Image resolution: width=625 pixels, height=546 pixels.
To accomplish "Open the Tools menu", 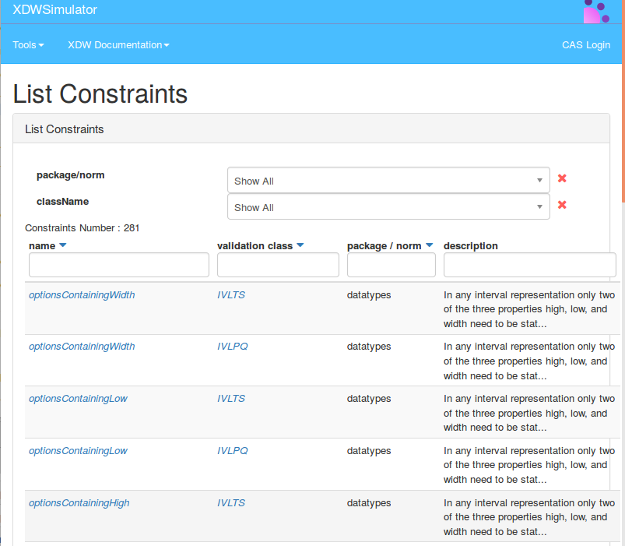I will coord(28,45).
